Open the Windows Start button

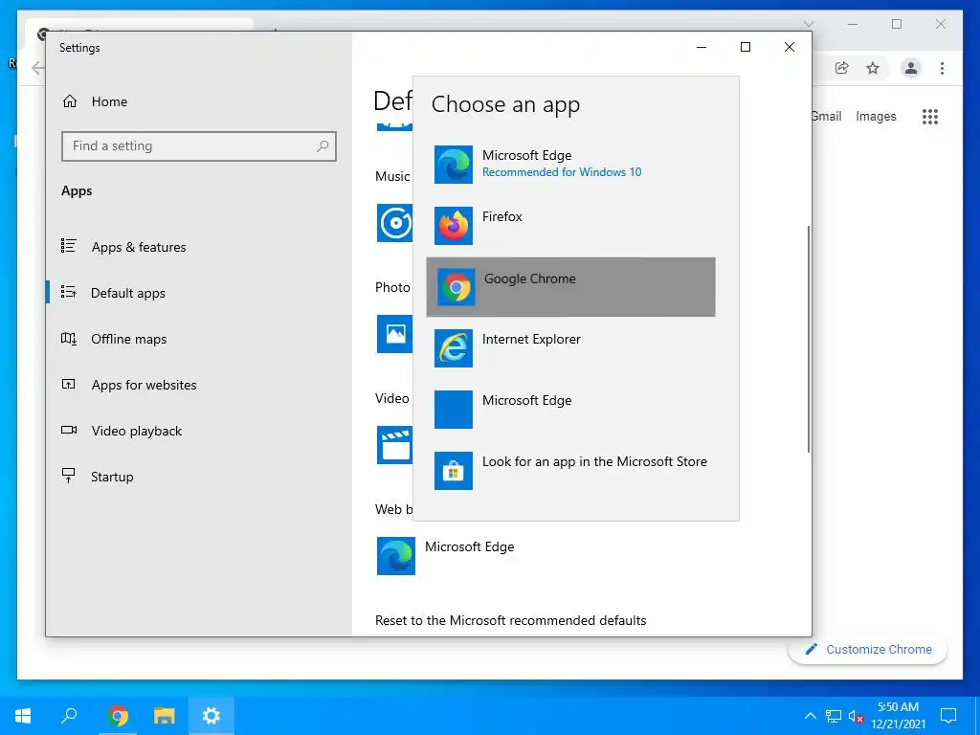(23, 716)
